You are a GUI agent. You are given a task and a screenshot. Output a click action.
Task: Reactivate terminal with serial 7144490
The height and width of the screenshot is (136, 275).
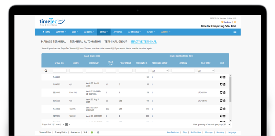(221, 77)
